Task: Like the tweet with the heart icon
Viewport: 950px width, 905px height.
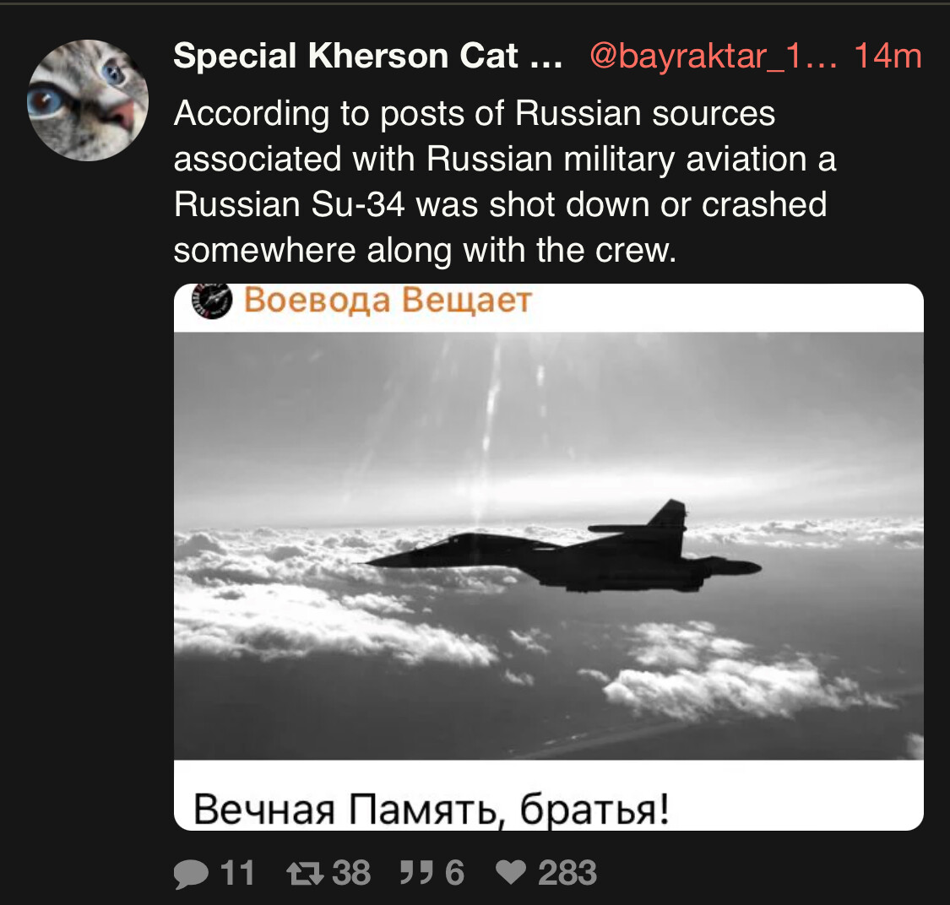Action: pyautogui.click(x=511, y=872)
